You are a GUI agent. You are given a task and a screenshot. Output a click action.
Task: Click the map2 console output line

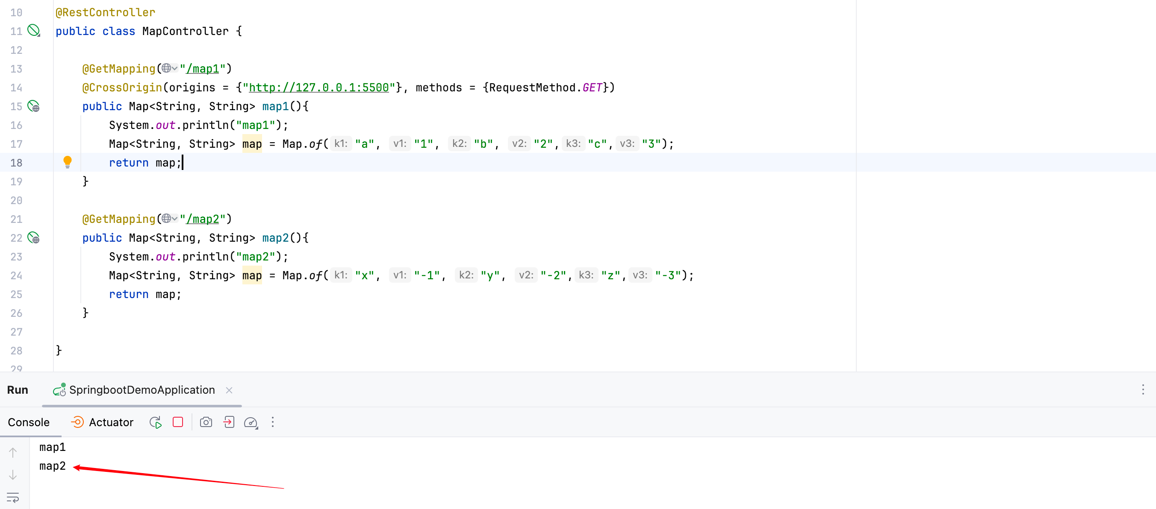coord(53,466)
